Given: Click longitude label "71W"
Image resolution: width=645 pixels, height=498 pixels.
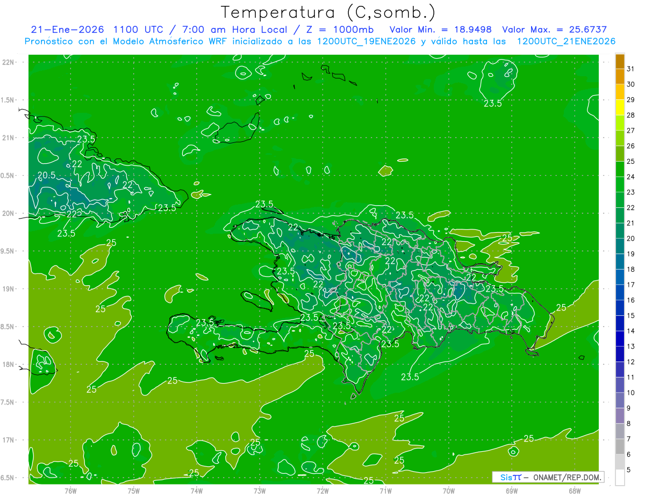Looking at the screenshot, I should [x=385, y=490].
